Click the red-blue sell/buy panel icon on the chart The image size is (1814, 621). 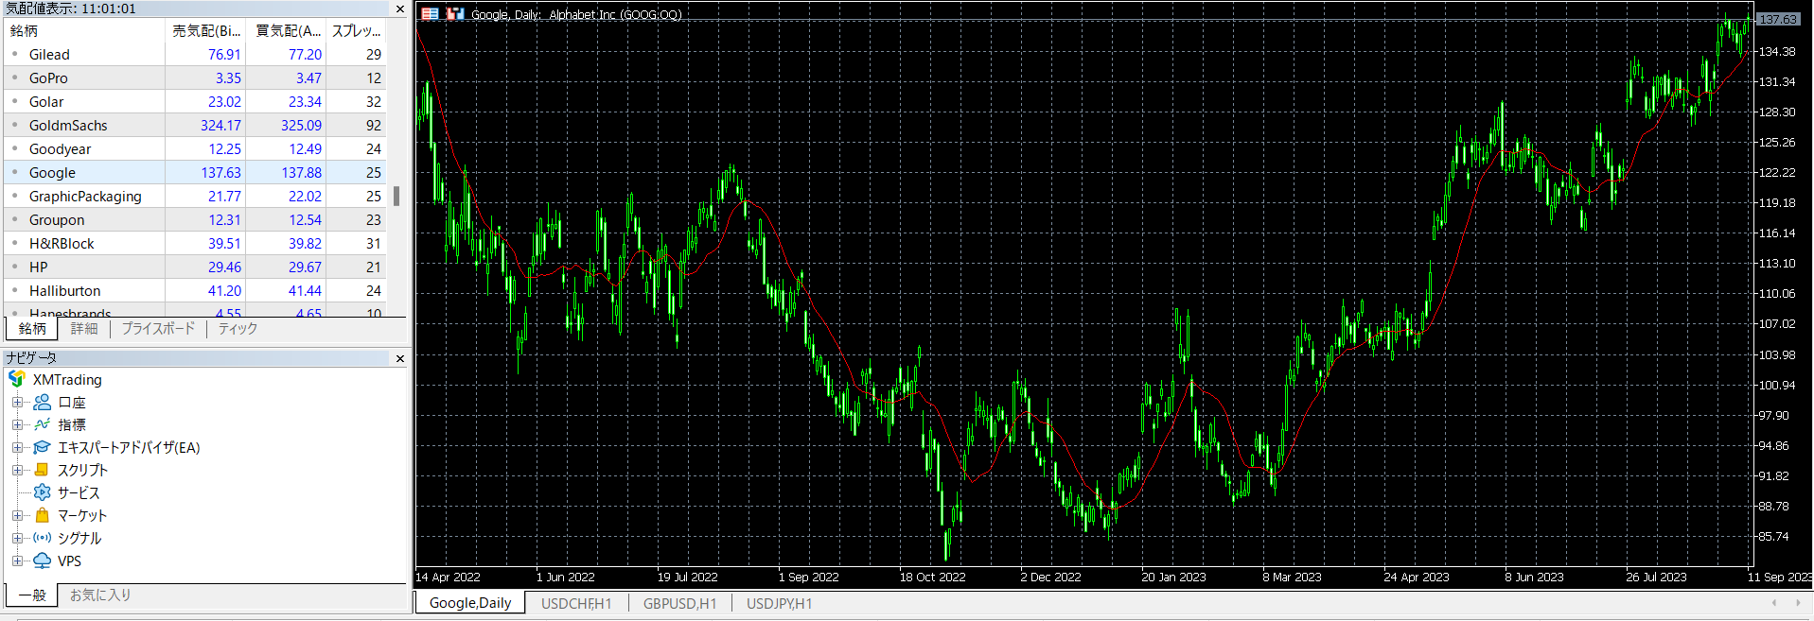pyautogui.click(x=455, y=14)
